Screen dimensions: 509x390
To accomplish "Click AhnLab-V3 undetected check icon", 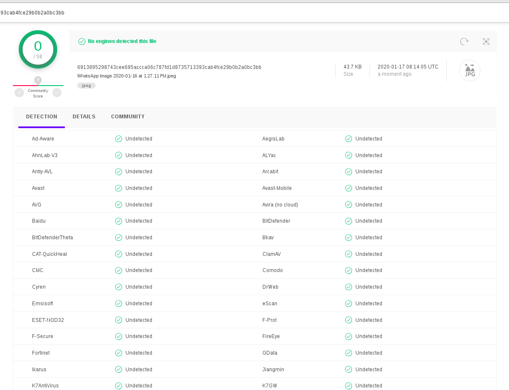I will 119,155.
